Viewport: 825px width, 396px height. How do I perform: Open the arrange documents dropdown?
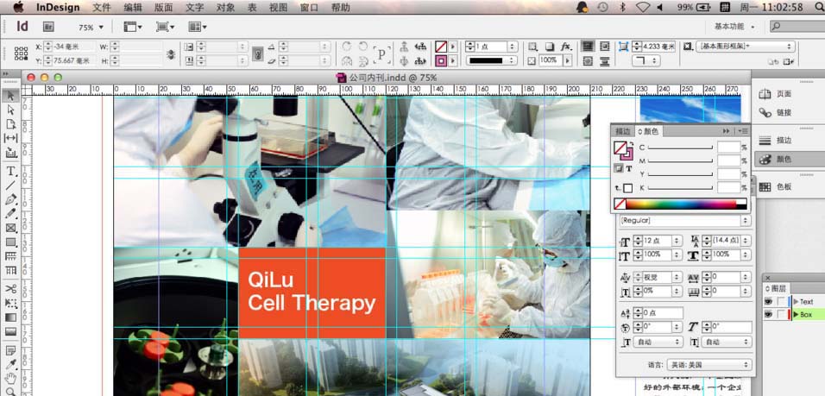(x=198, y=27)
